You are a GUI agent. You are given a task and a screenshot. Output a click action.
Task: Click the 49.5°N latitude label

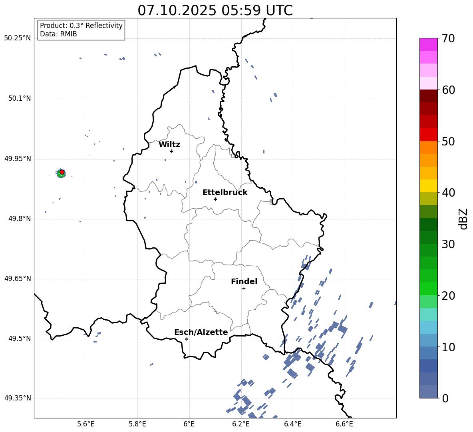coord(19,339)
